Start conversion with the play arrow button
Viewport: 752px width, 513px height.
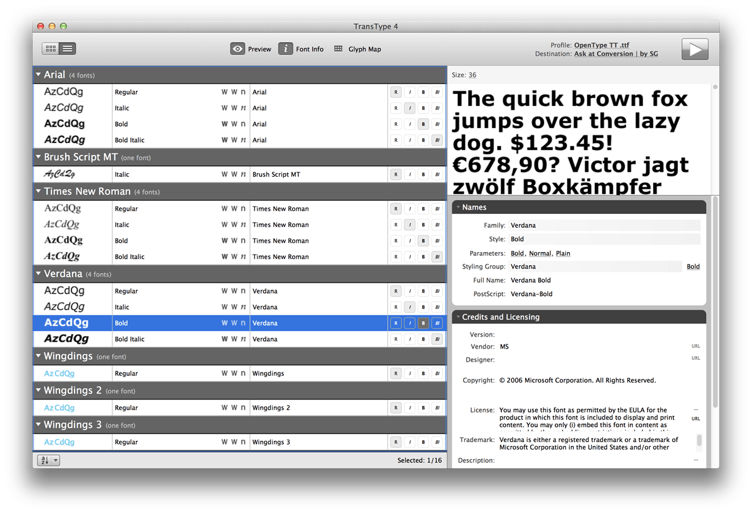(695, 50)
